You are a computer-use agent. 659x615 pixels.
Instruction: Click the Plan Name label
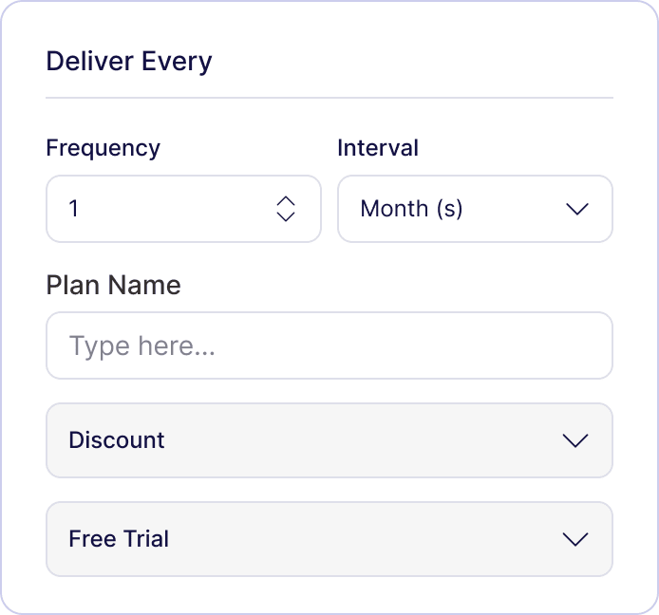[x=113, y=285]
